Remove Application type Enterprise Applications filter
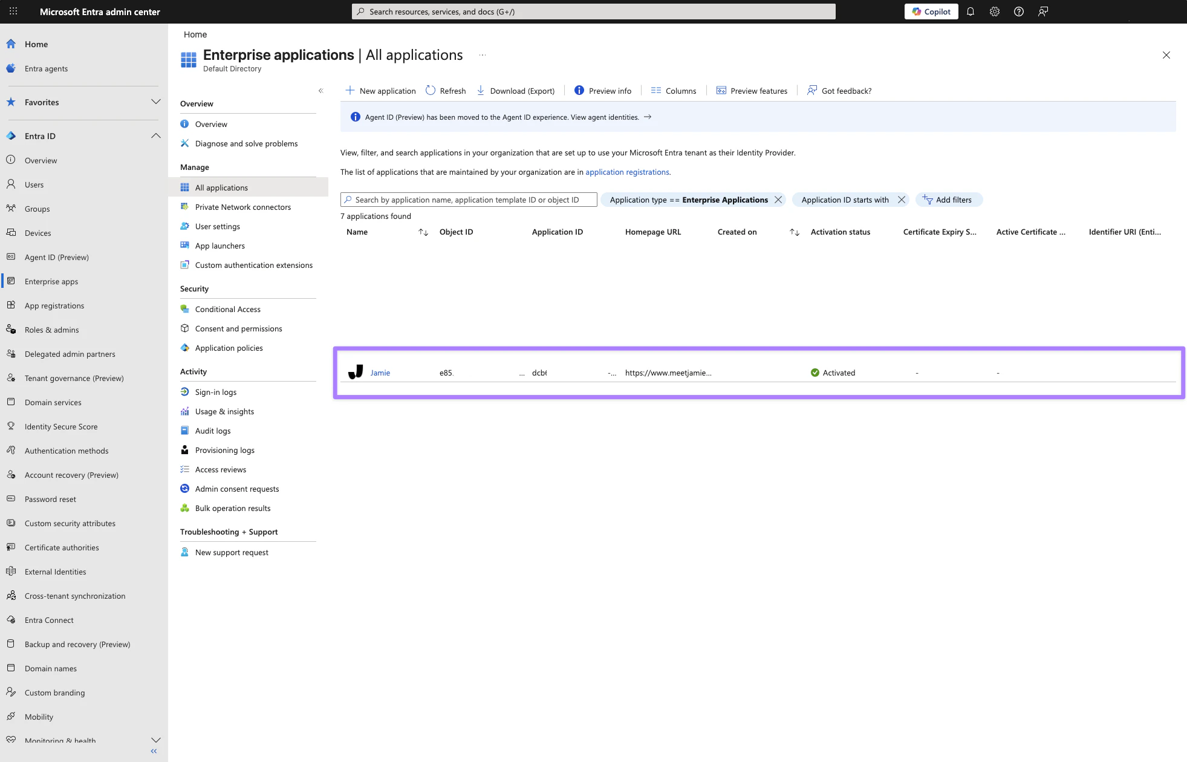Image resolution: width=1187 pixels, height=762 pixels. click(778, 200)
